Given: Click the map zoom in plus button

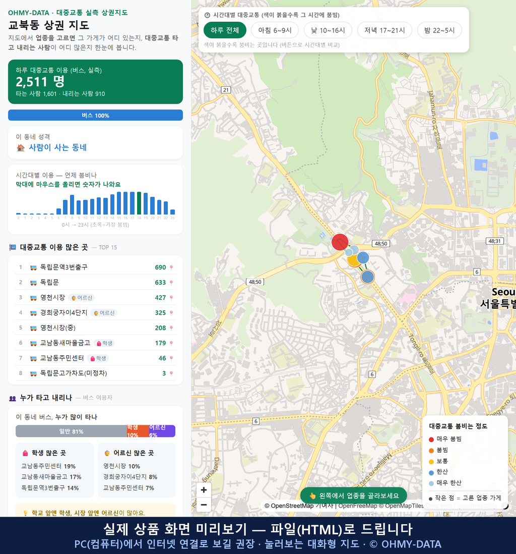Looking at the screenshot, I should 204,490.
